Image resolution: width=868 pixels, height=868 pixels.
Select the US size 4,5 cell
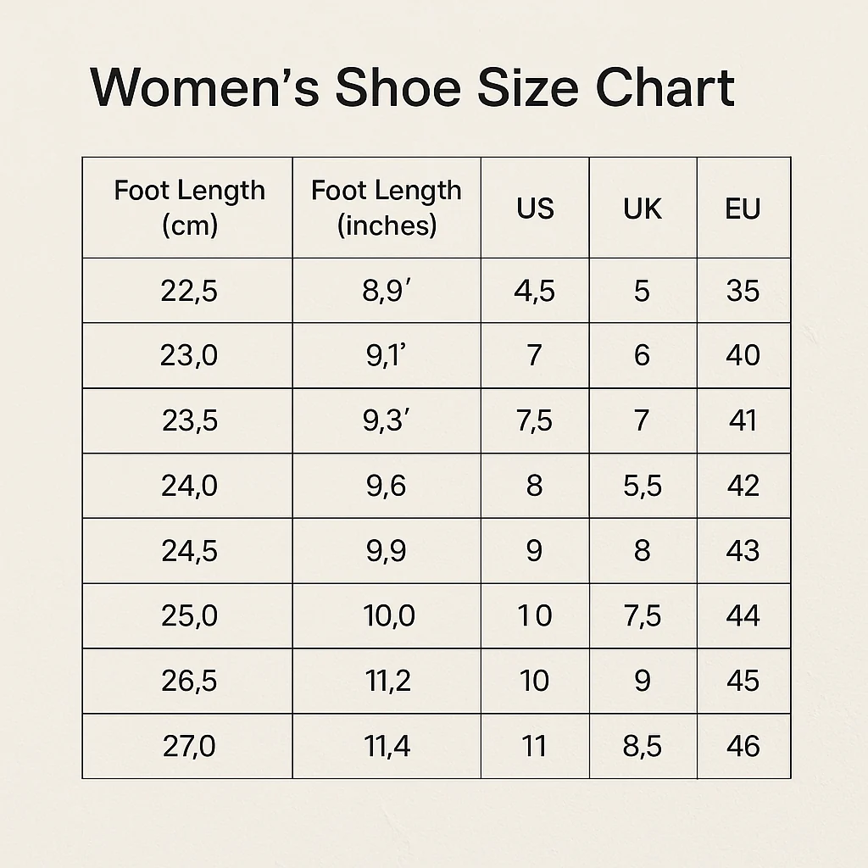pyautogui.click(x=535, y=291)
